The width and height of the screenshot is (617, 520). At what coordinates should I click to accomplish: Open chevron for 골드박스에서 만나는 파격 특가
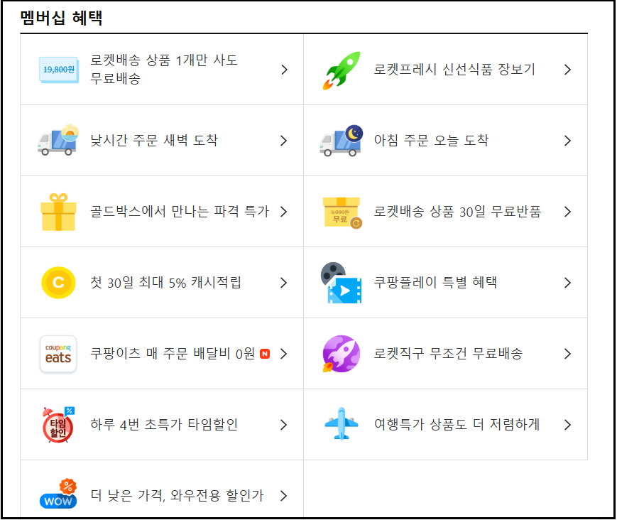pos(284,212)
